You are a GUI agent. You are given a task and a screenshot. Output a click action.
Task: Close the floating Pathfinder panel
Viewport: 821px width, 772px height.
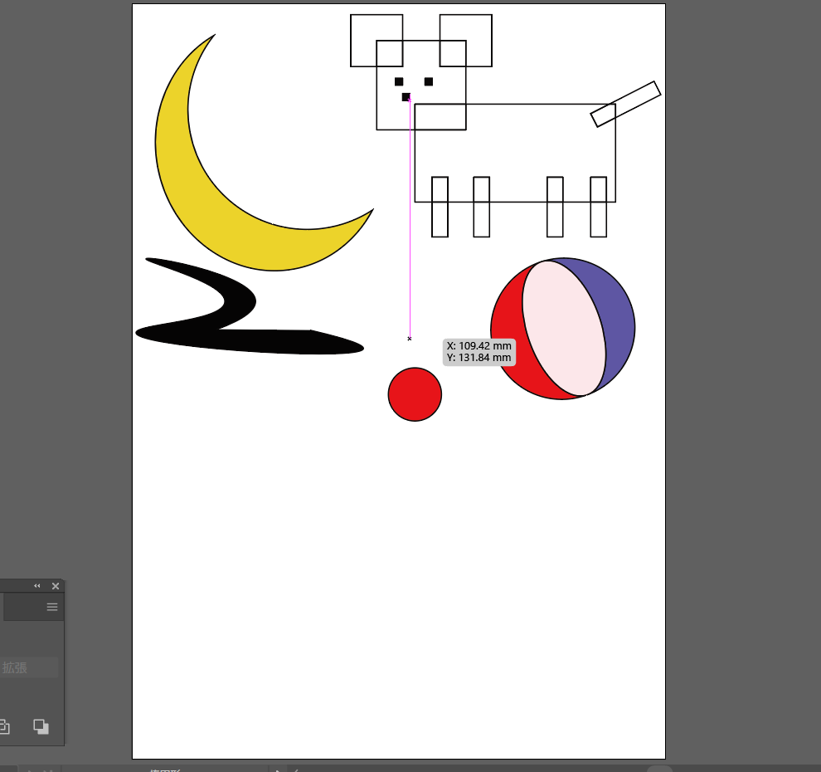56,586
